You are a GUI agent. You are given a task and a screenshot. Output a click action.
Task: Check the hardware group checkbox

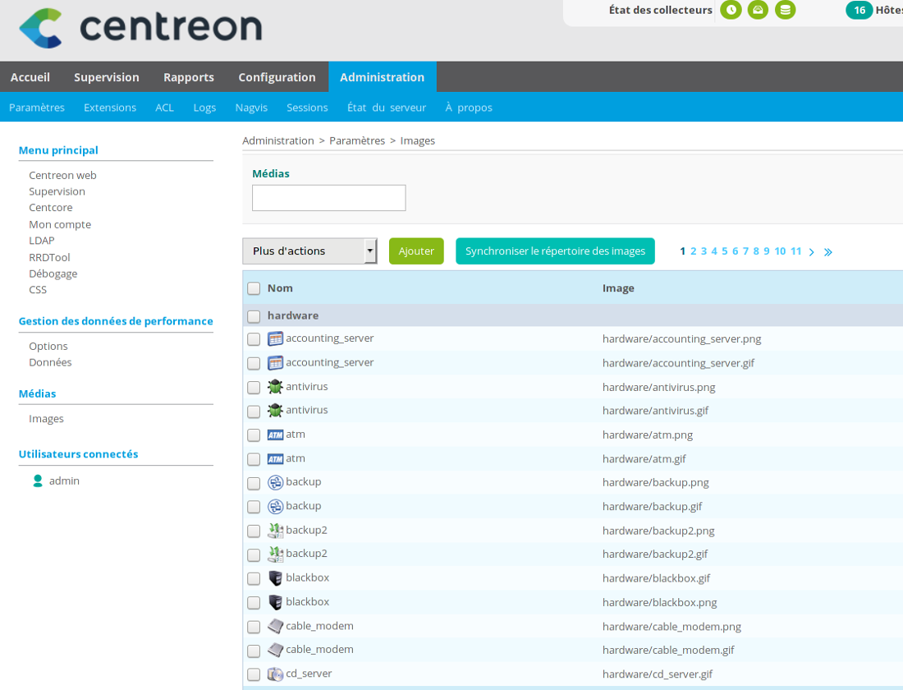click(x=253, y=315)
